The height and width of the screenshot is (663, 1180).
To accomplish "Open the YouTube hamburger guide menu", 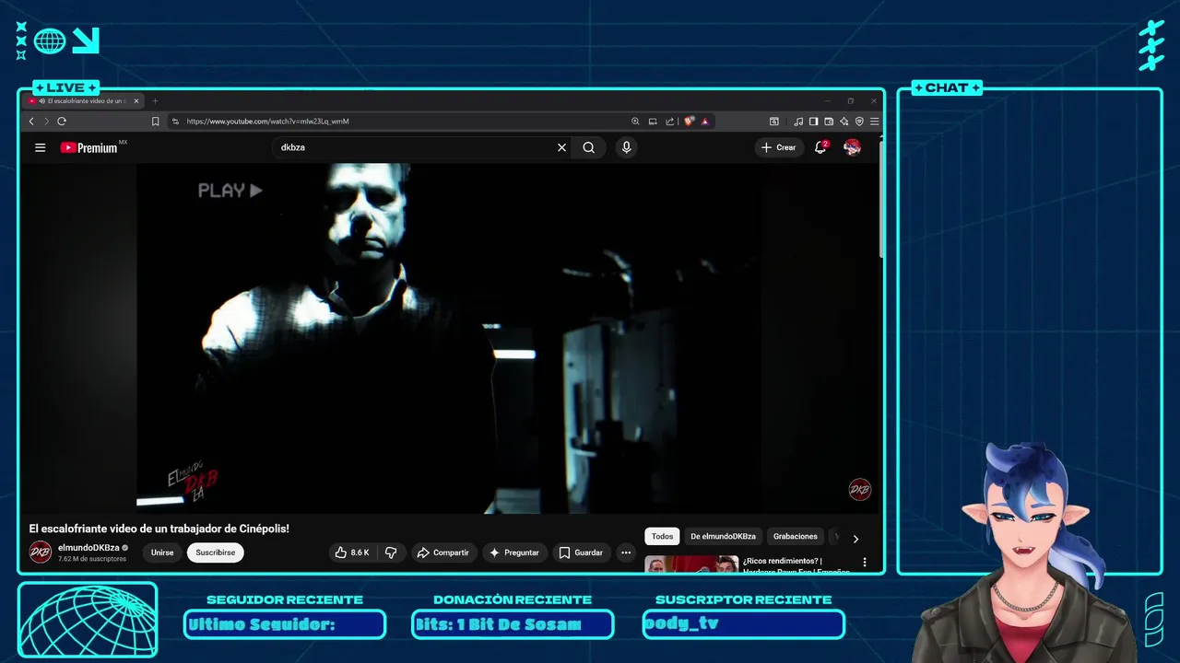I will (40, 147).
